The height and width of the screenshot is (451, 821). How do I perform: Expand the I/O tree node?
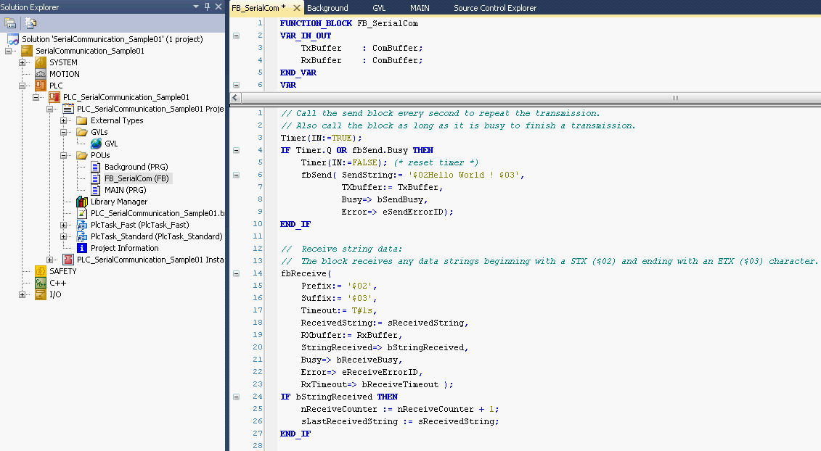click(22, 294)
